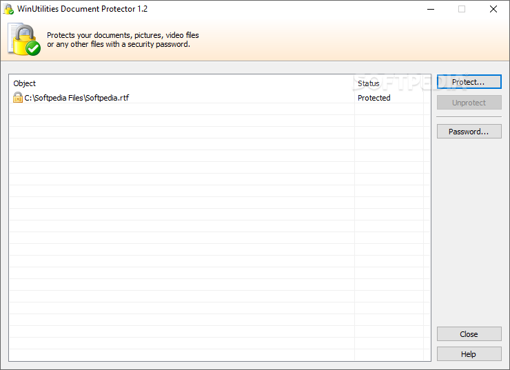510x370 pixels.
Task: Minimize the WinUtilities window
Action: (431, 9)
